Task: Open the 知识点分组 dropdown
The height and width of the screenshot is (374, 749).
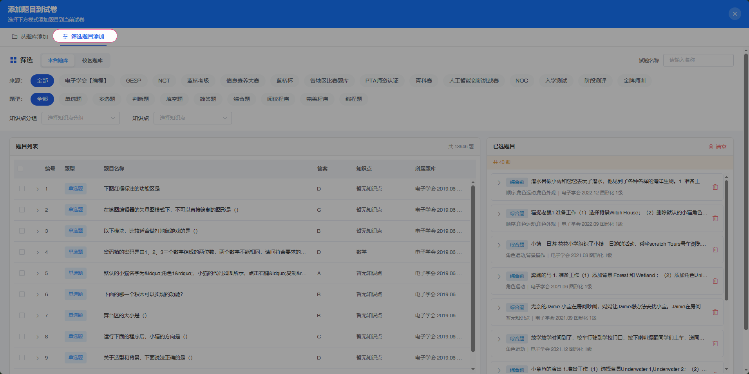Action: pyautogui.click(x=80, y=118)
